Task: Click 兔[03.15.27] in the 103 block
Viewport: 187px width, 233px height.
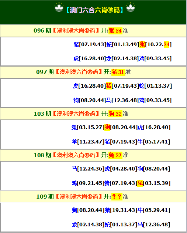Action: coord(88,127)
